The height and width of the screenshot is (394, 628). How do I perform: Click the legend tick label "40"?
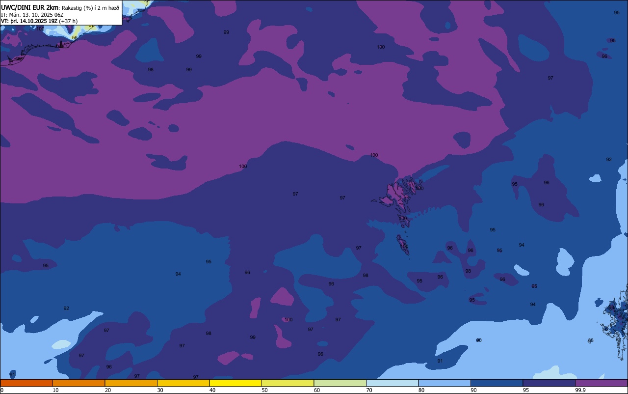212,390
